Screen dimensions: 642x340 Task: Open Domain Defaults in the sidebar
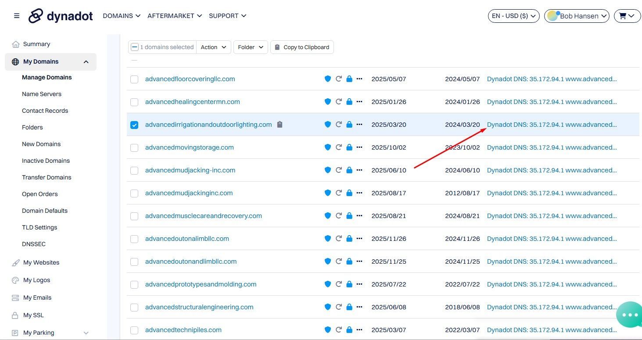45,211
